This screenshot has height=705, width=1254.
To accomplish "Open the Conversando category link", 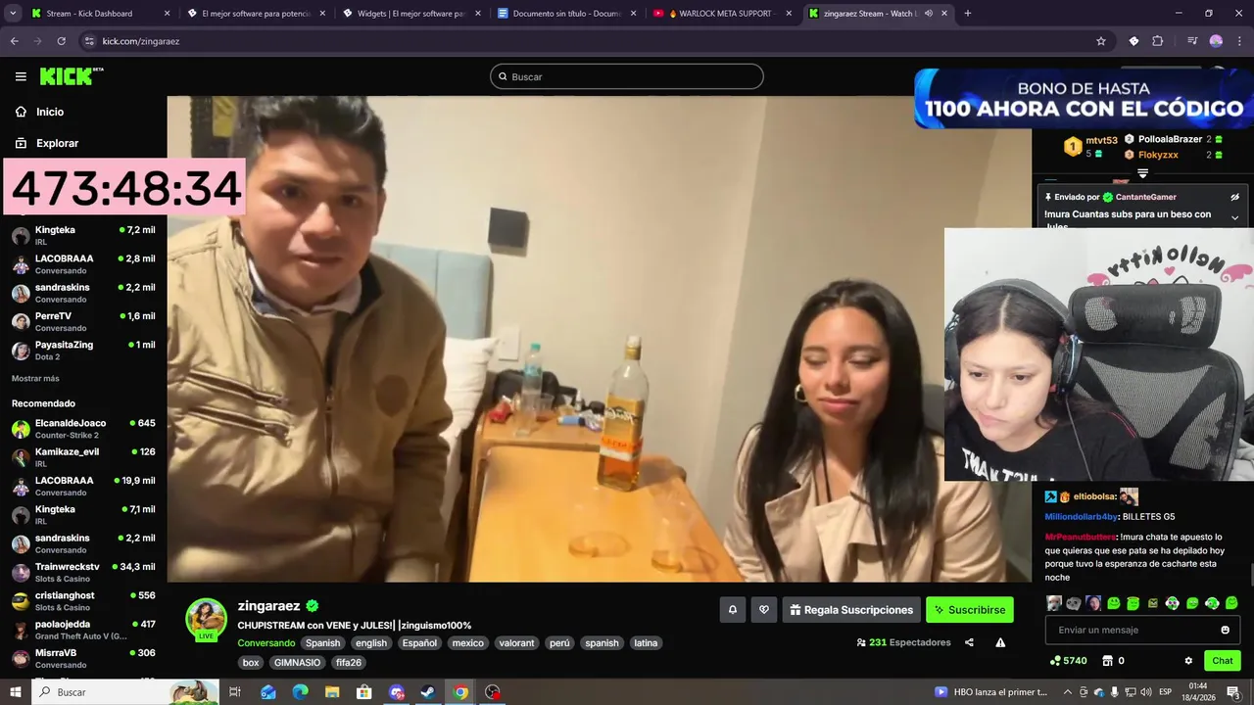I will coord(265,643).
